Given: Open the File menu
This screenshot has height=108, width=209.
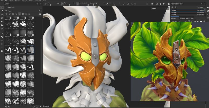Looking at the screenshot, I should 2,1.
